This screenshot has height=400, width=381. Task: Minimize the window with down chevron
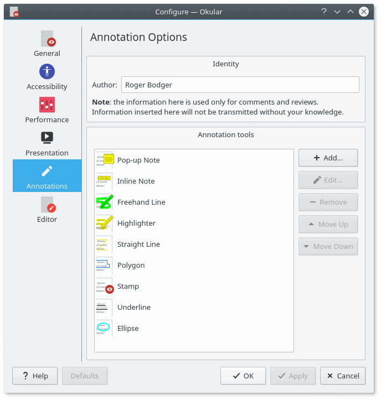pyautogui.click(x=337, y=12)
